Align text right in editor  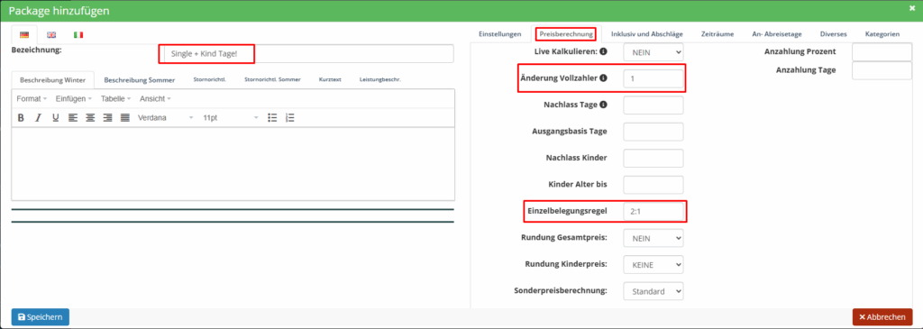click(x=108, y=118)
